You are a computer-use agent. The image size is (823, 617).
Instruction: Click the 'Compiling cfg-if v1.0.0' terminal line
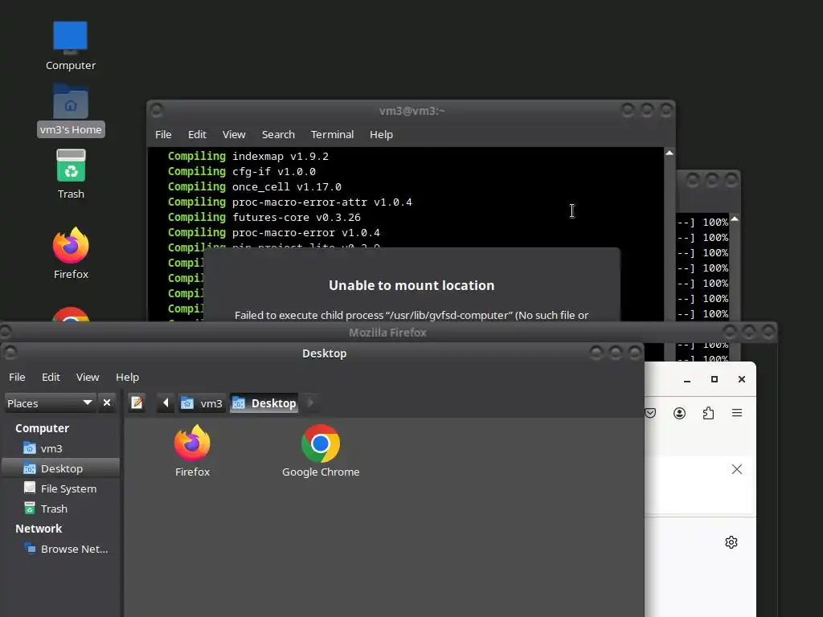click(242, 172)
